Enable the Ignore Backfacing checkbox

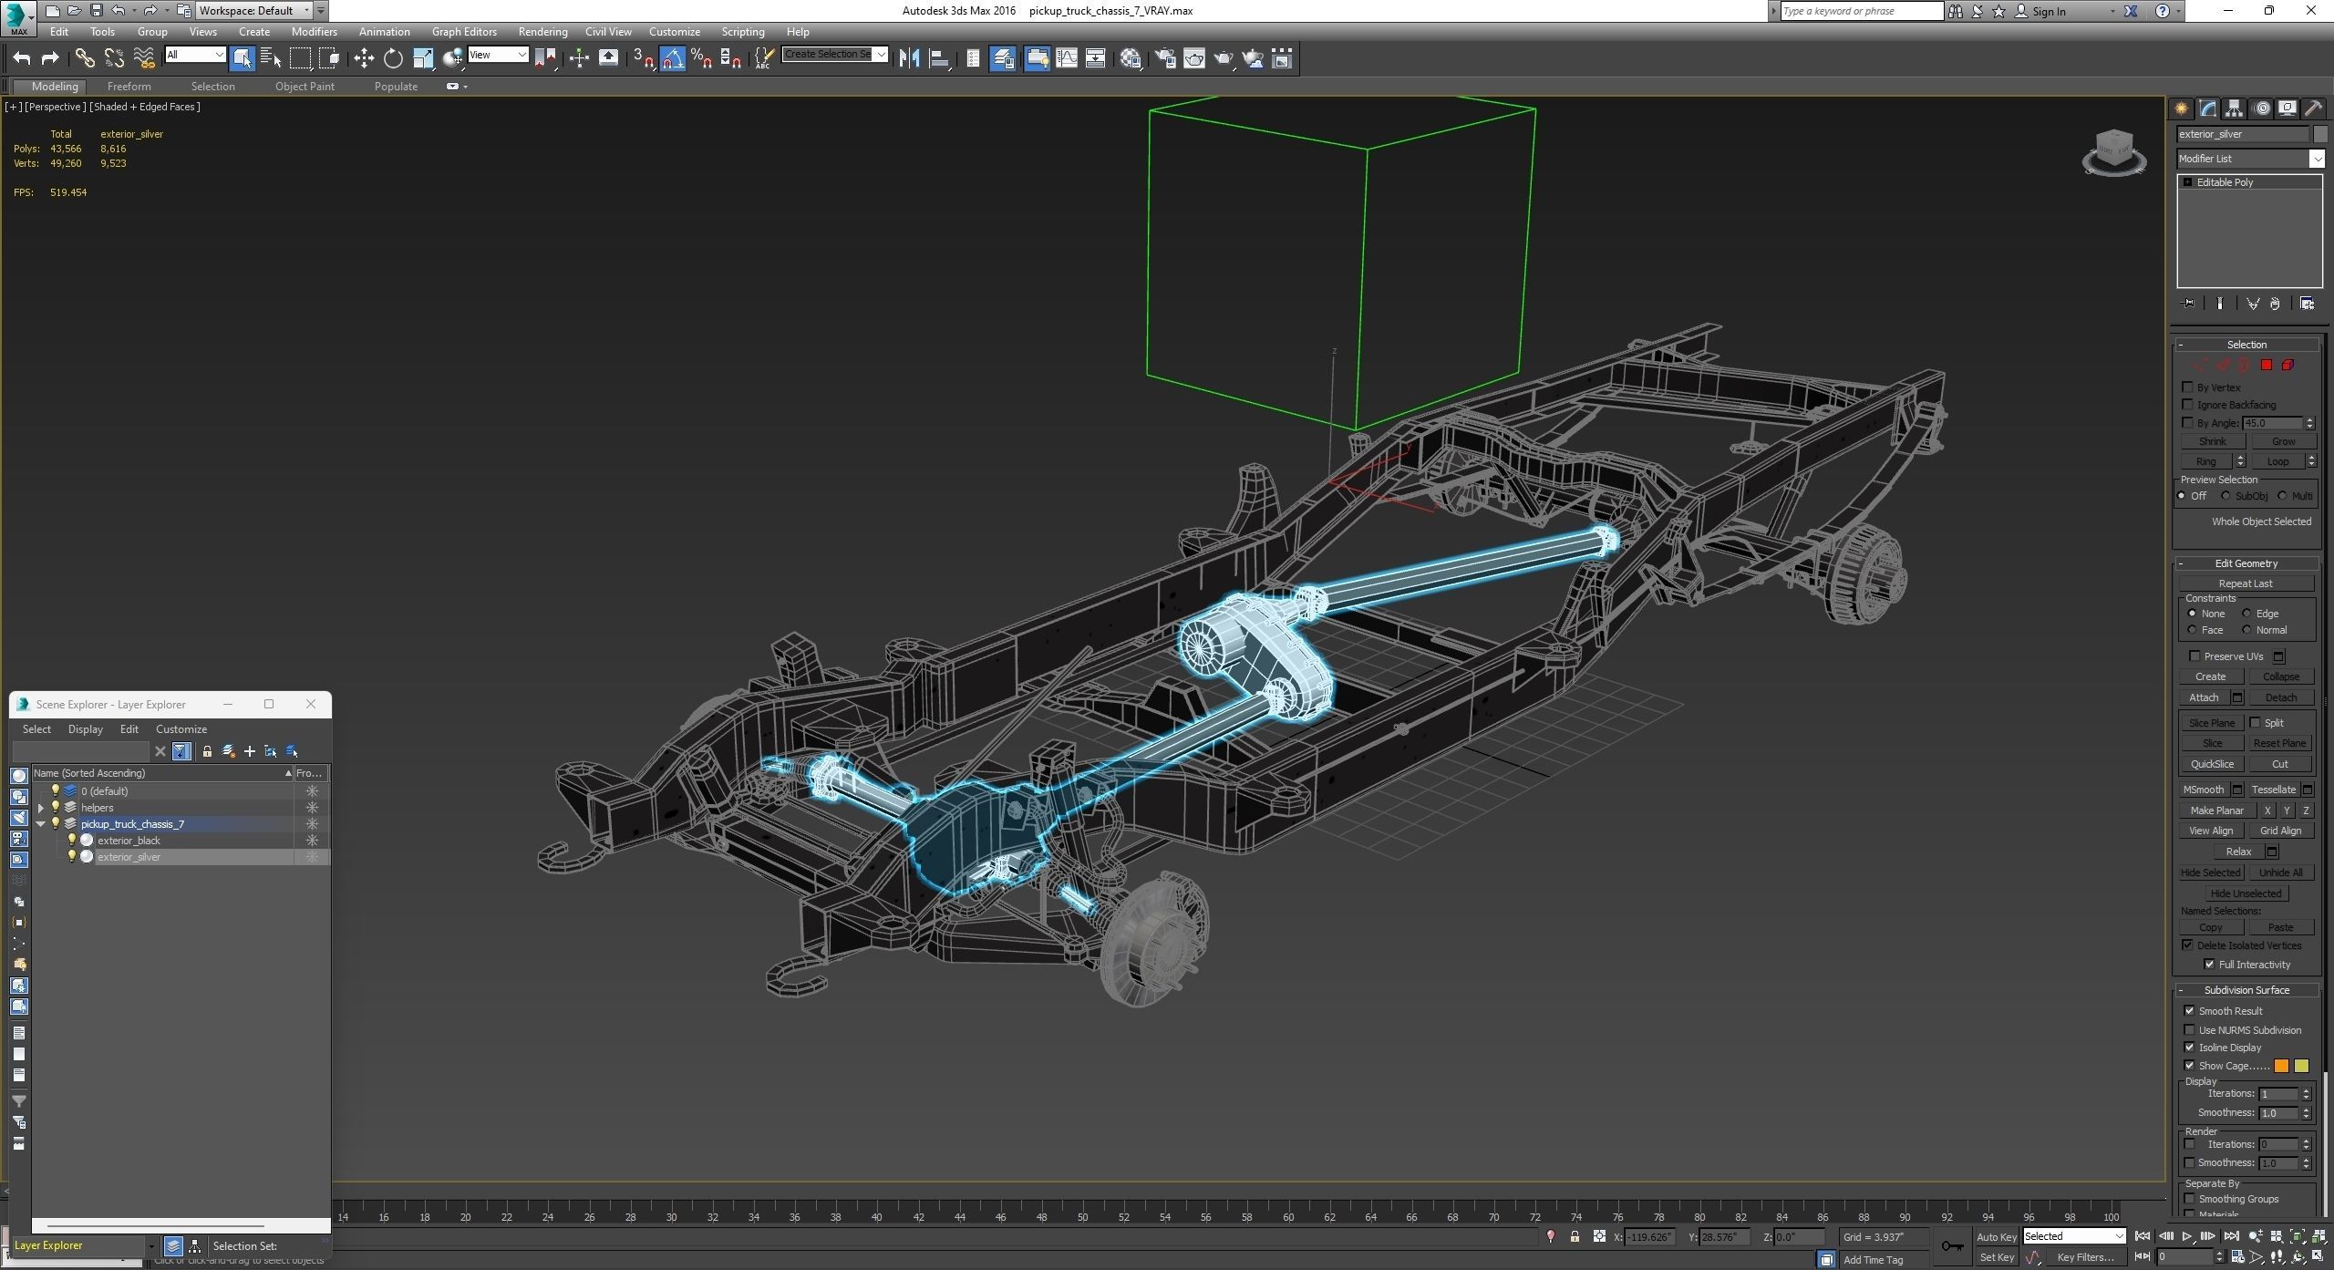(2188, 405)
